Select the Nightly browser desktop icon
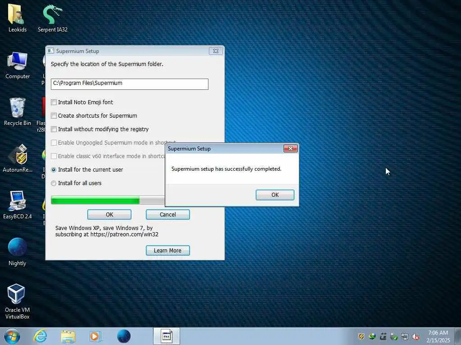 [18, 252]
